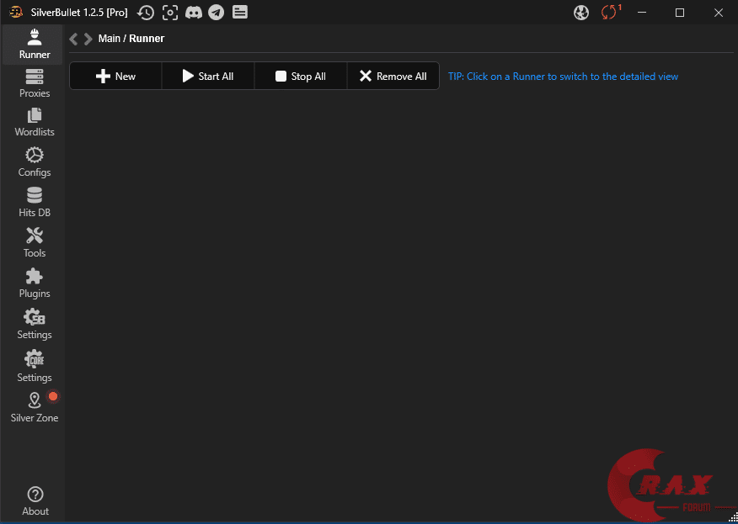Click the Silver Zone red notification dot
The height and width of the screenshot is (524, 738).
pos(53,396)
